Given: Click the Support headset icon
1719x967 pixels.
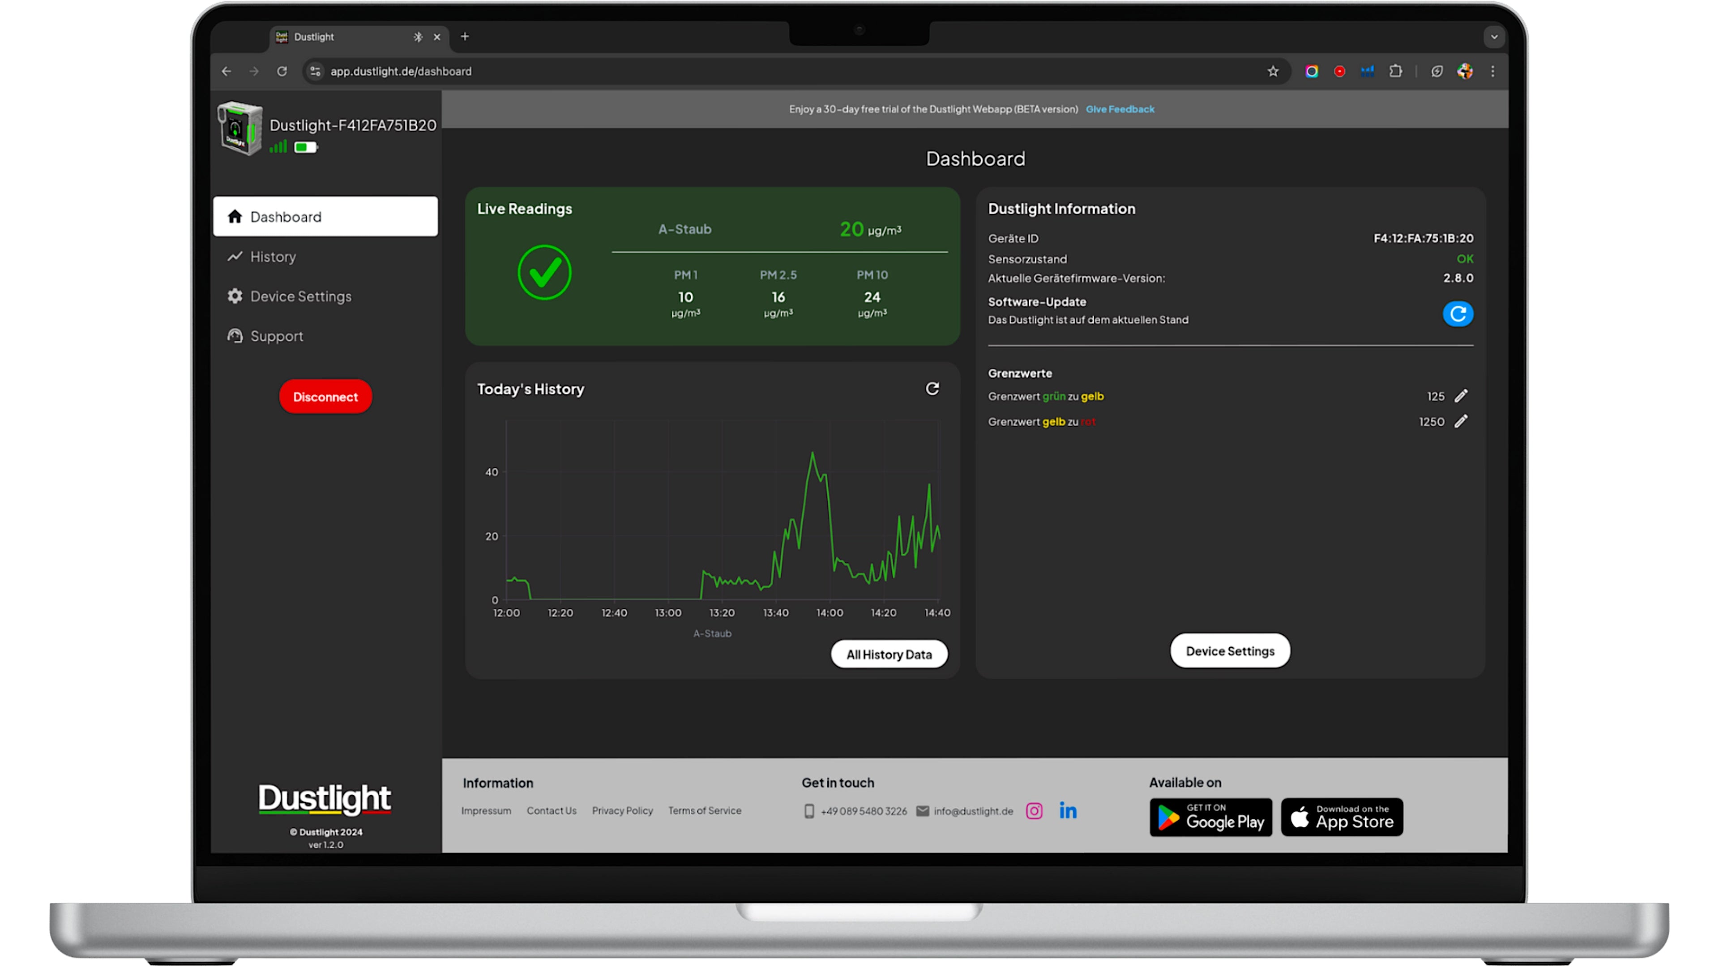Looking at the screenshot, I should pyautogui.click(x=234, y=336).
